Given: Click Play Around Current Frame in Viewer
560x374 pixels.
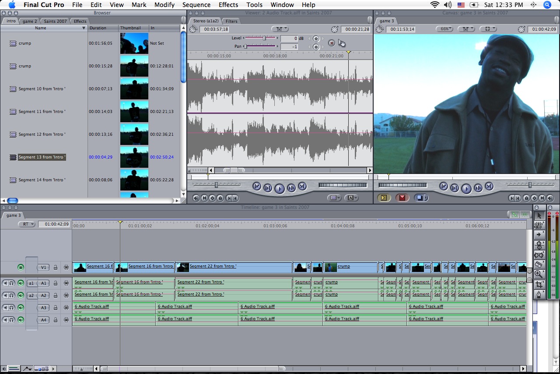Looking at the screenshot, I should 291,188.
